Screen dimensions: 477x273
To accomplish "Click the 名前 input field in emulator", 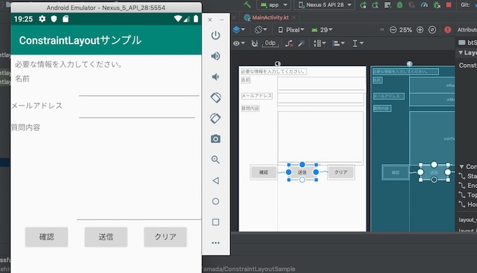I will point(139,86).
